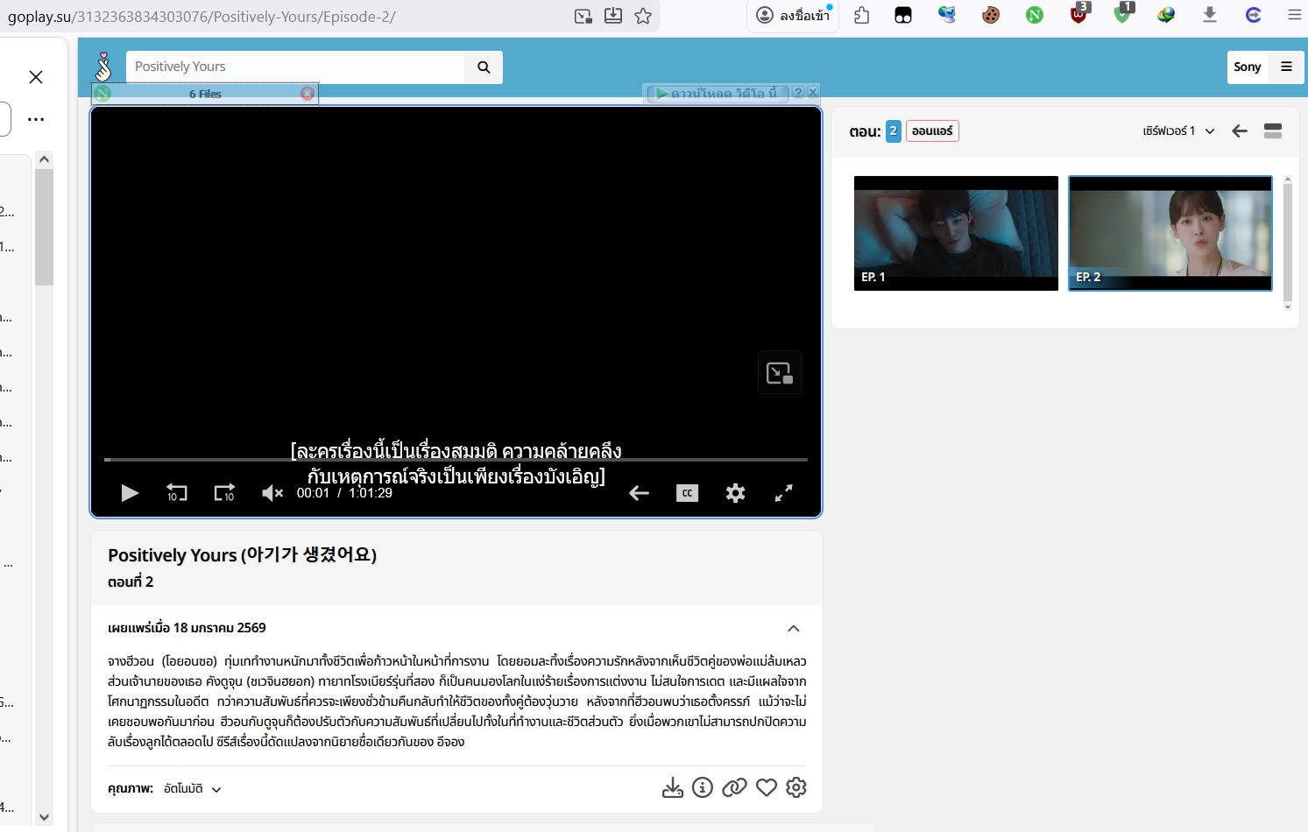This screenshot has height=832, width=1308.
Task: Select the EP. 1 thumbnail
Action: pyautogui.click(x=956, y=233)
